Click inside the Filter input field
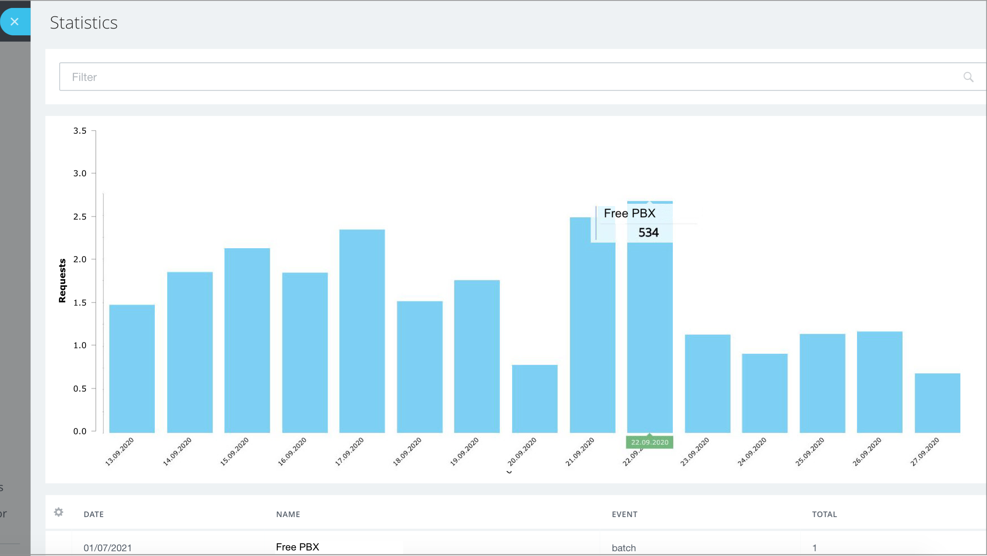This screenshot has height=556, width=987. click(x=239, y=77)
